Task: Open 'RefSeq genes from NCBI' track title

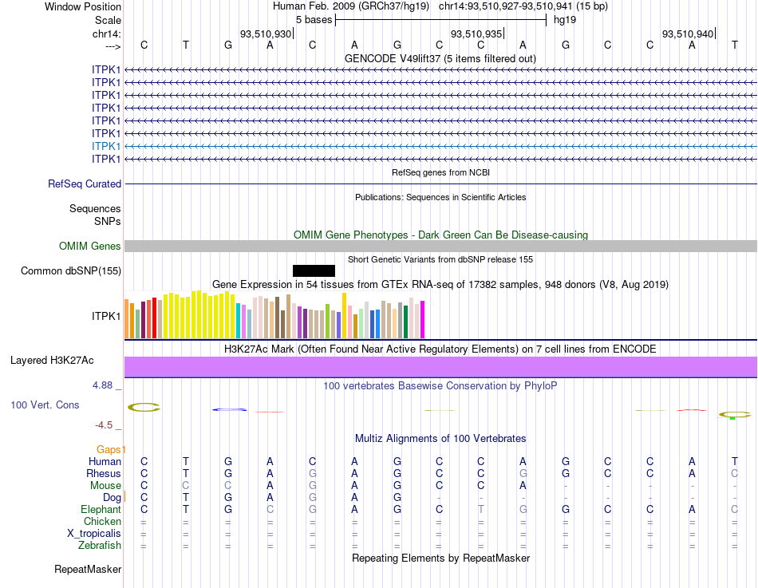Action: click(x=440, y=172)
